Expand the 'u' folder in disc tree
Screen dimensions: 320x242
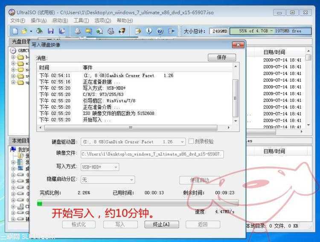tap(14, 82)
